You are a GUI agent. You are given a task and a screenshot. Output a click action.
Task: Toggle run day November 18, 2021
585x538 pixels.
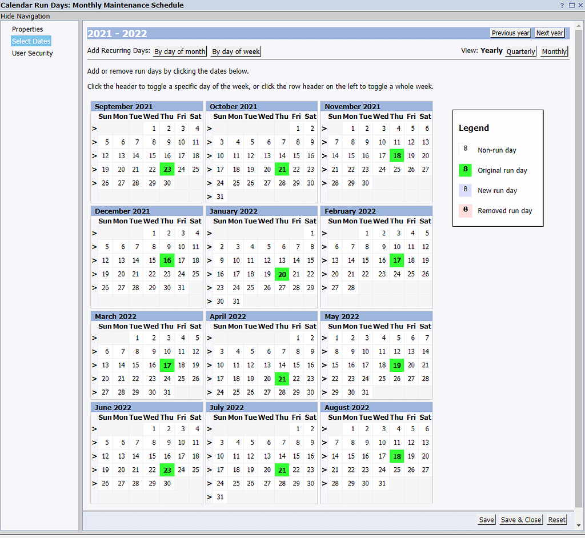[396, 156]
